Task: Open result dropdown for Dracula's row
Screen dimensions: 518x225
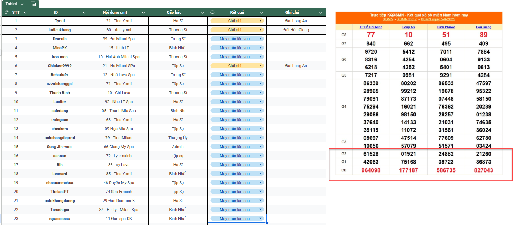Action: coord(260,39)
